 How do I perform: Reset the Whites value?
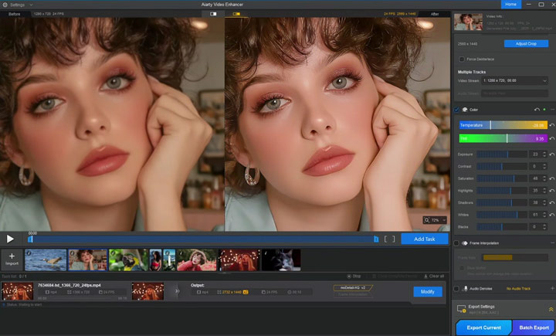click(x=551, y=215)
